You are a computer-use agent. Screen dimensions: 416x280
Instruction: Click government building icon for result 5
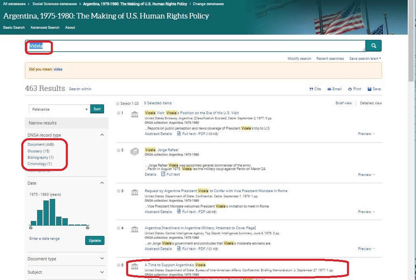coord(134,267)
